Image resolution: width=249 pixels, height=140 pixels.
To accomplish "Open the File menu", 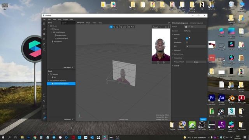I will (x=44, y=19).
